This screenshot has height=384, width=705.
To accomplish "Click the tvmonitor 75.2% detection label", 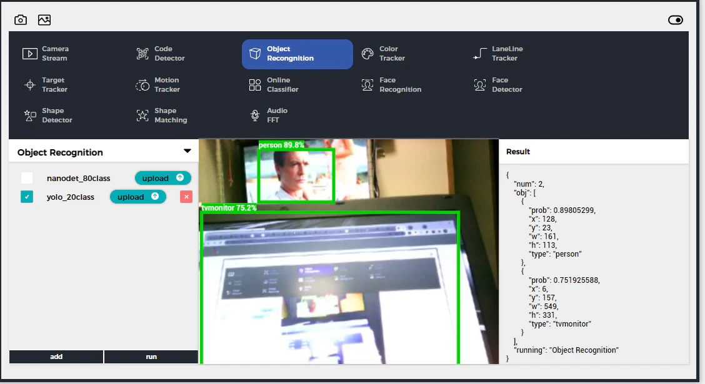I will coord(229,207).
